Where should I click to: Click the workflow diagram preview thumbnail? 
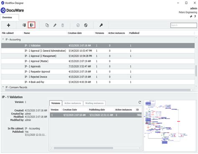170,125
